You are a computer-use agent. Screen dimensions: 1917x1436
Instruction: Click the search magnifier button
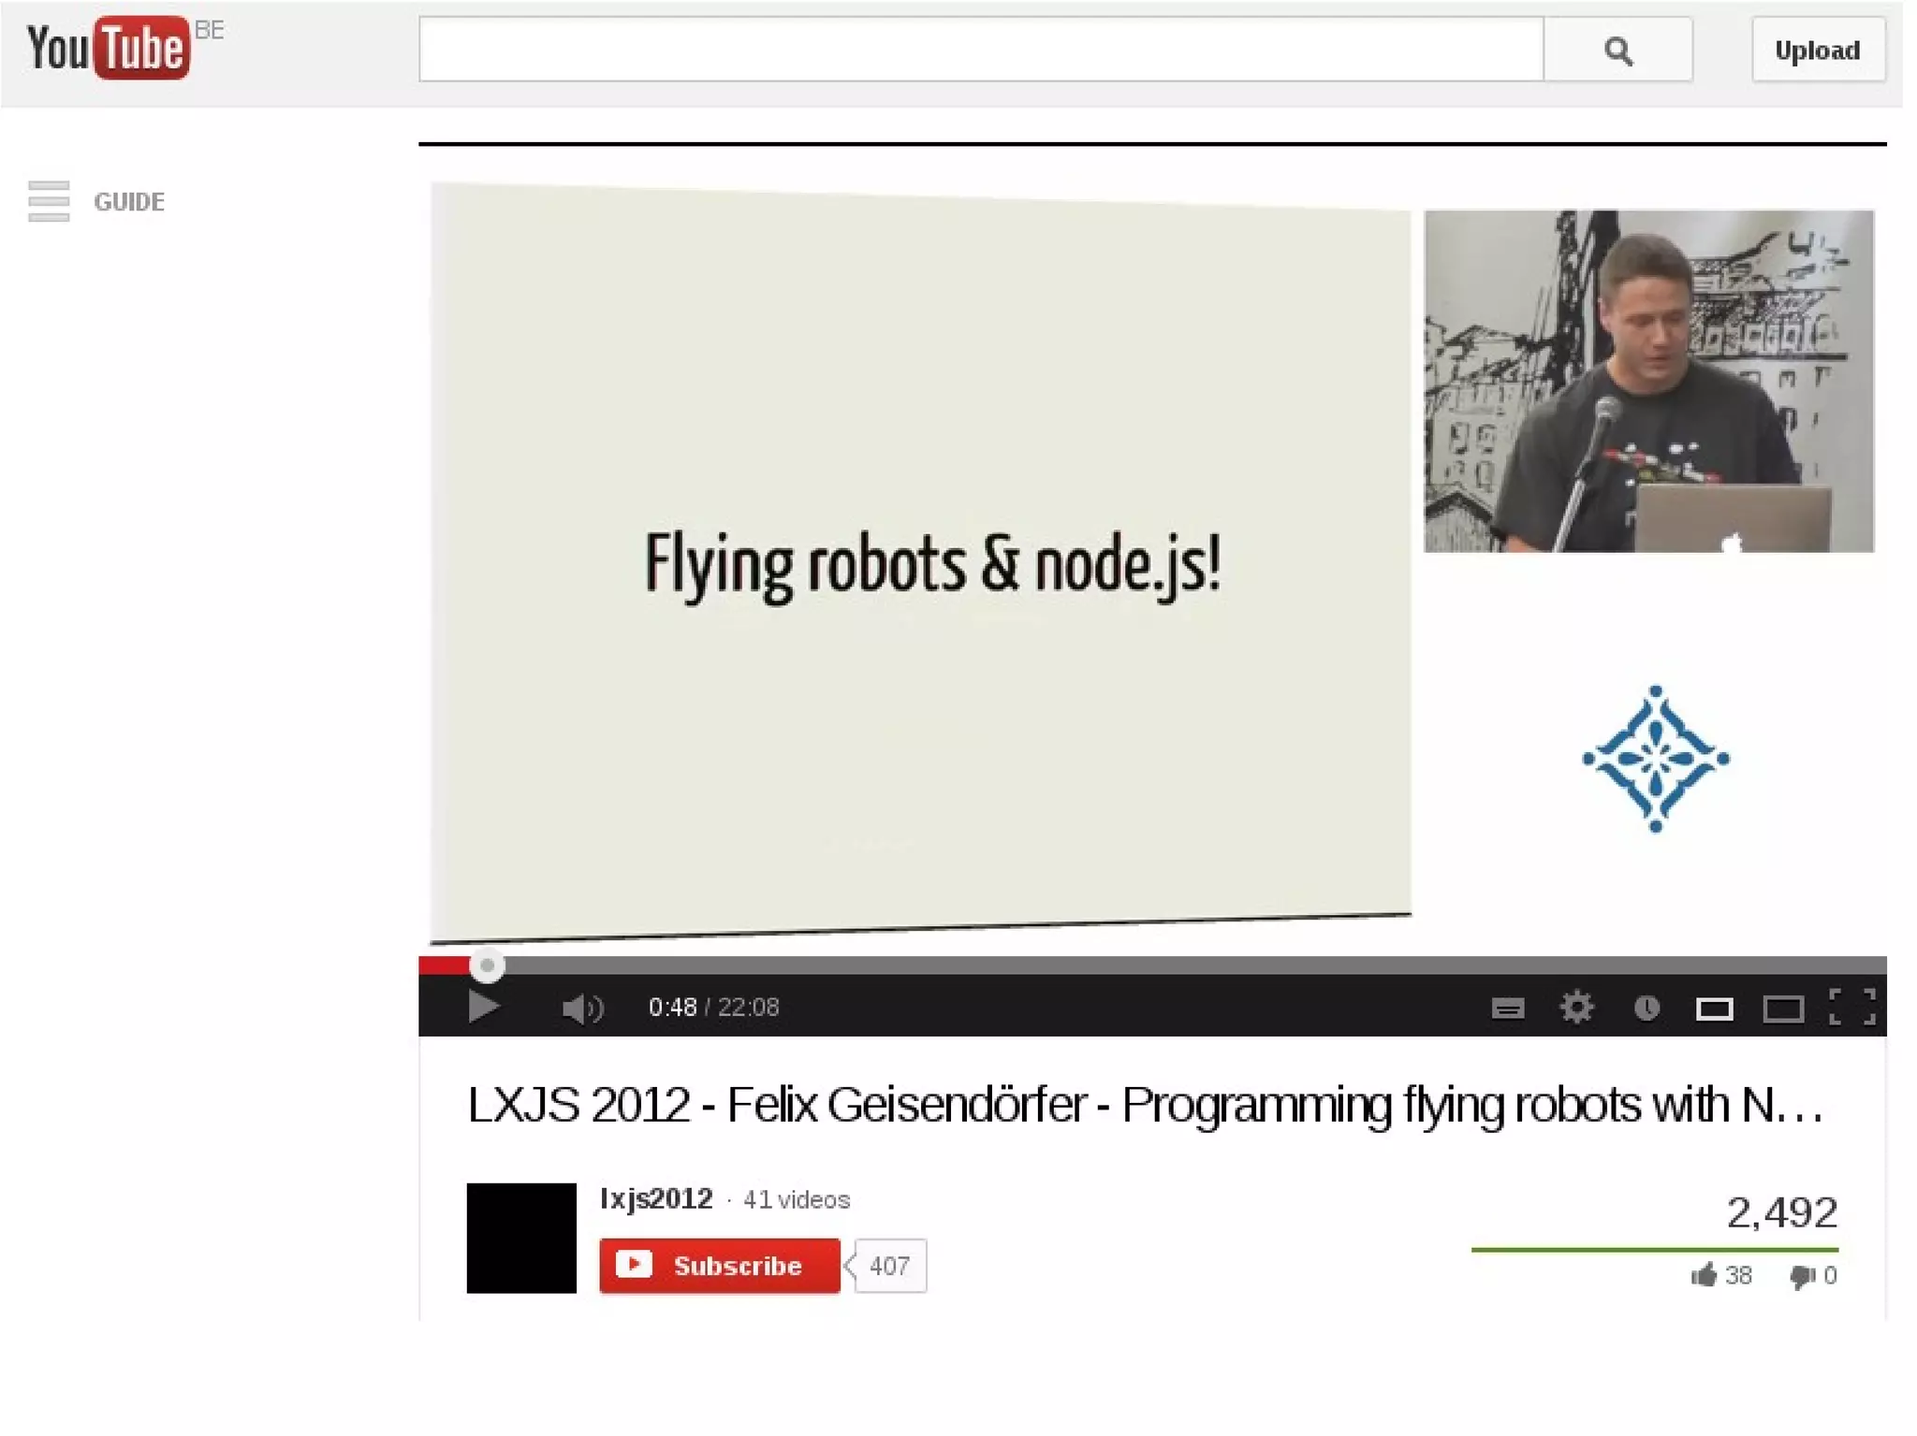coord(1617,50)
